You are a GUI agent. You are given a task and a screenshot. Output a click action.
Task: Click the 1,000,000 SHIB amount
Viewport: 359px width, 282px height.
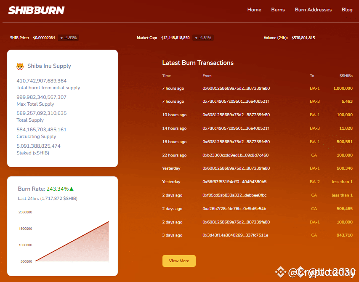343,88
